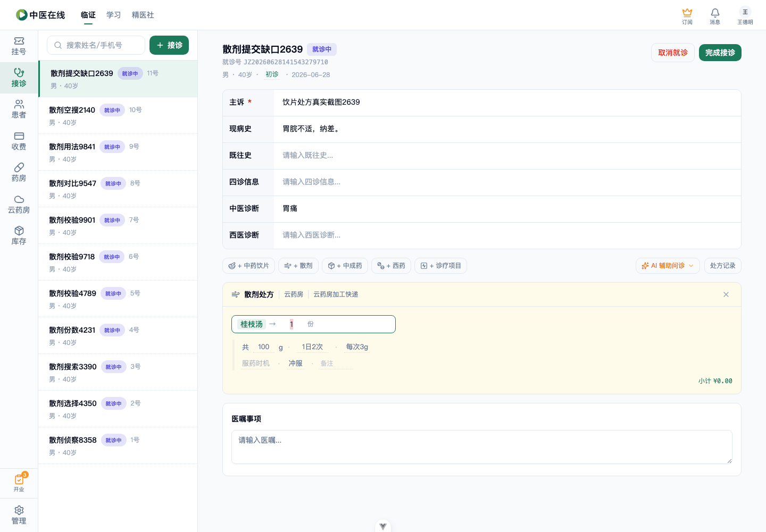
Task: Select patient 散剂校验4789
Action: coord(118,299)
